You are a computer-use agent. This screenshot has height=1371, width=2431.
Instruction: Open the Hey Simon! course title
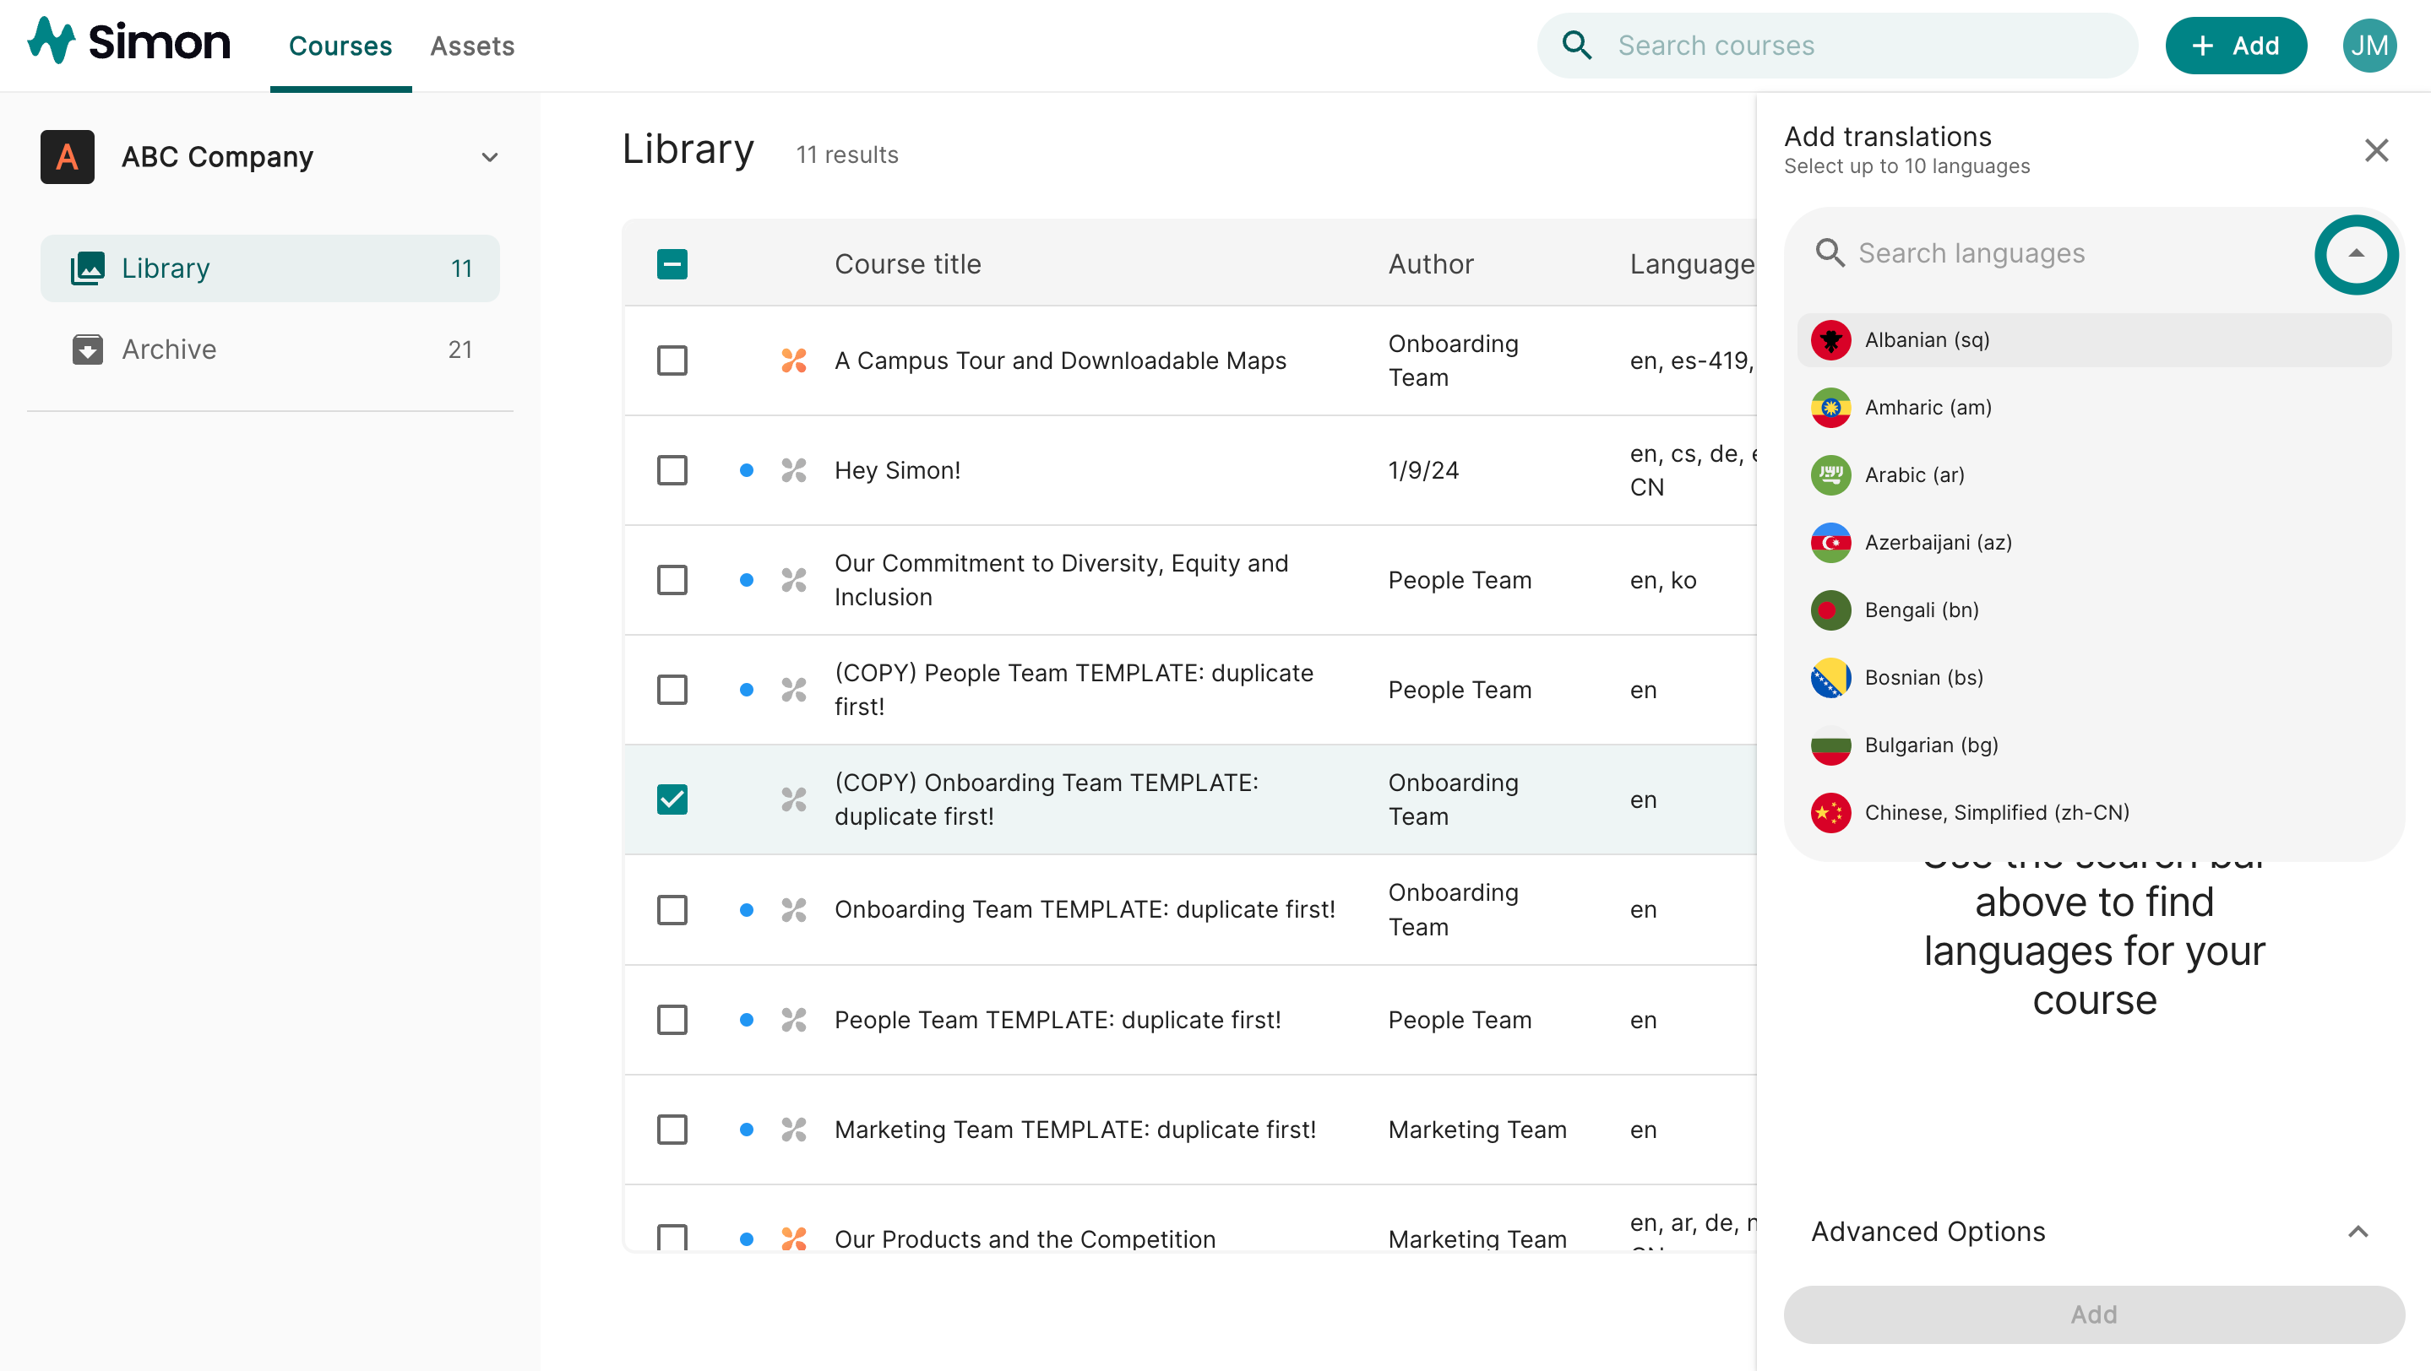(x=897, y=469)
